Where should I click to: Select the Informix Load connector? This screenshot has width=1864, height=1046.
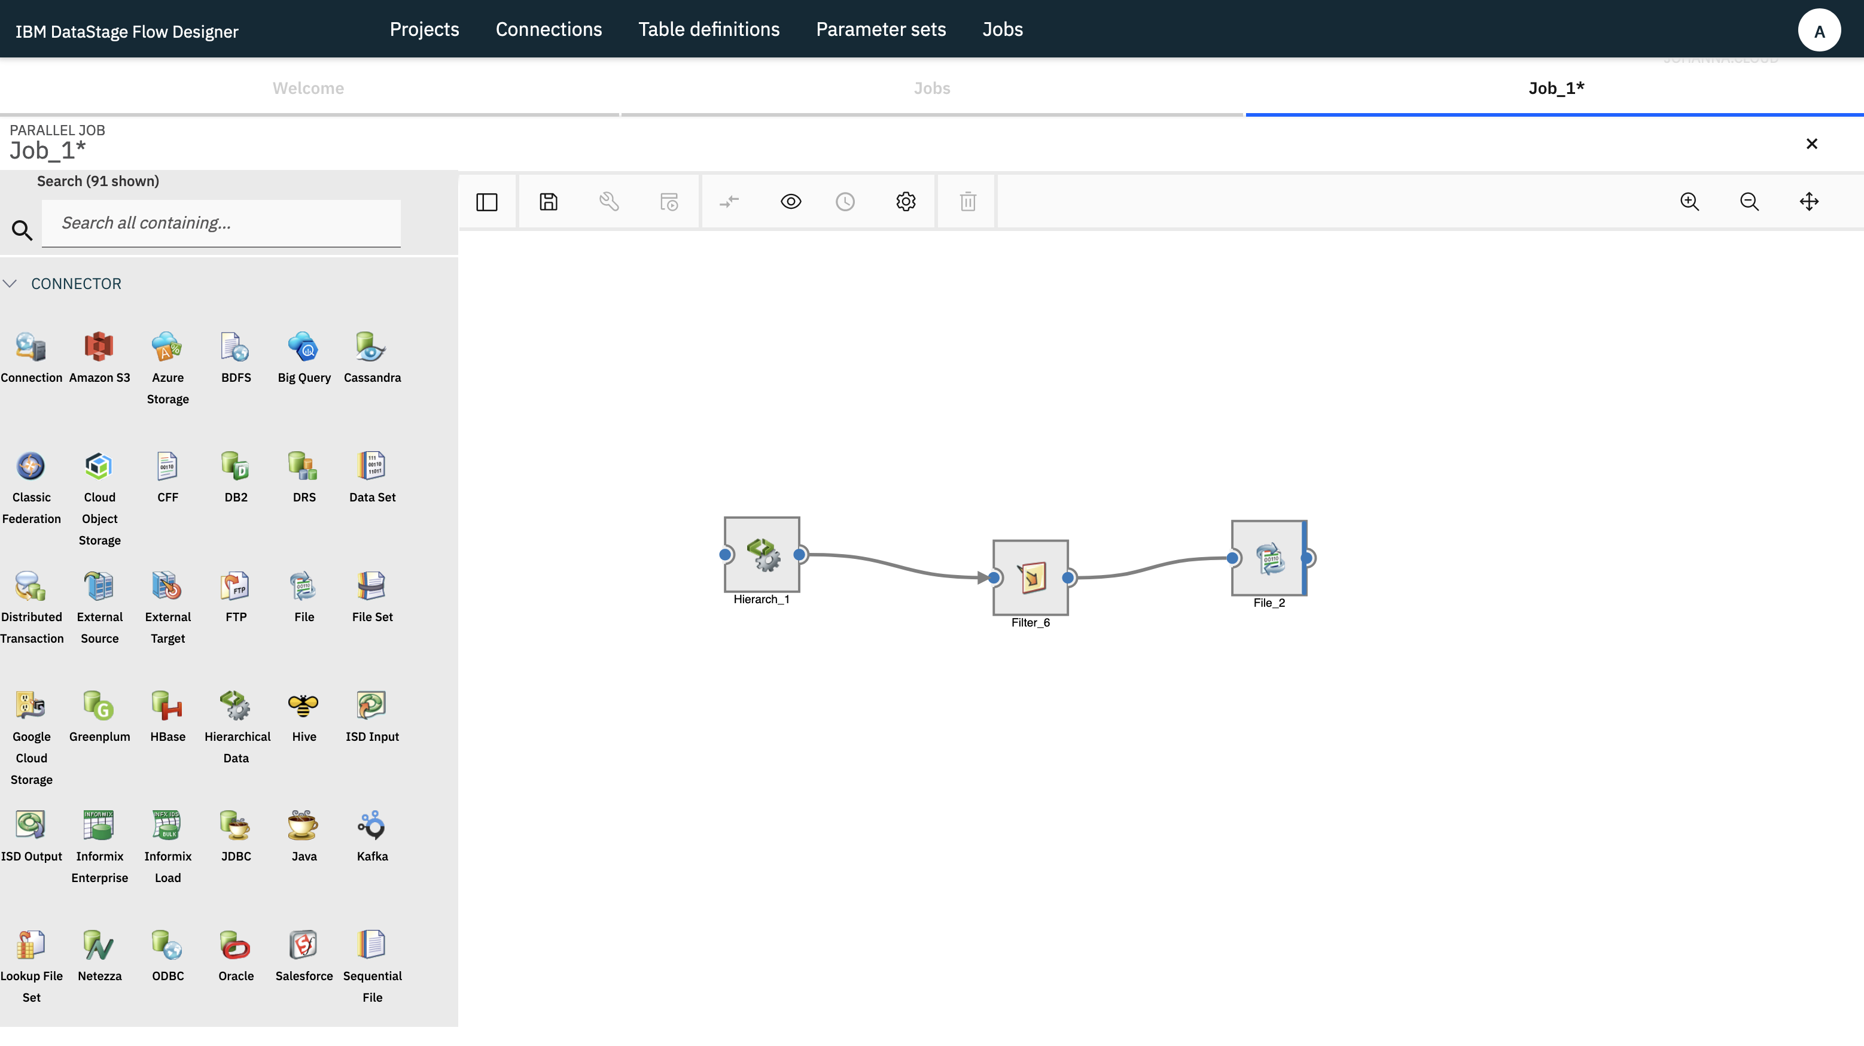point(167,825)
